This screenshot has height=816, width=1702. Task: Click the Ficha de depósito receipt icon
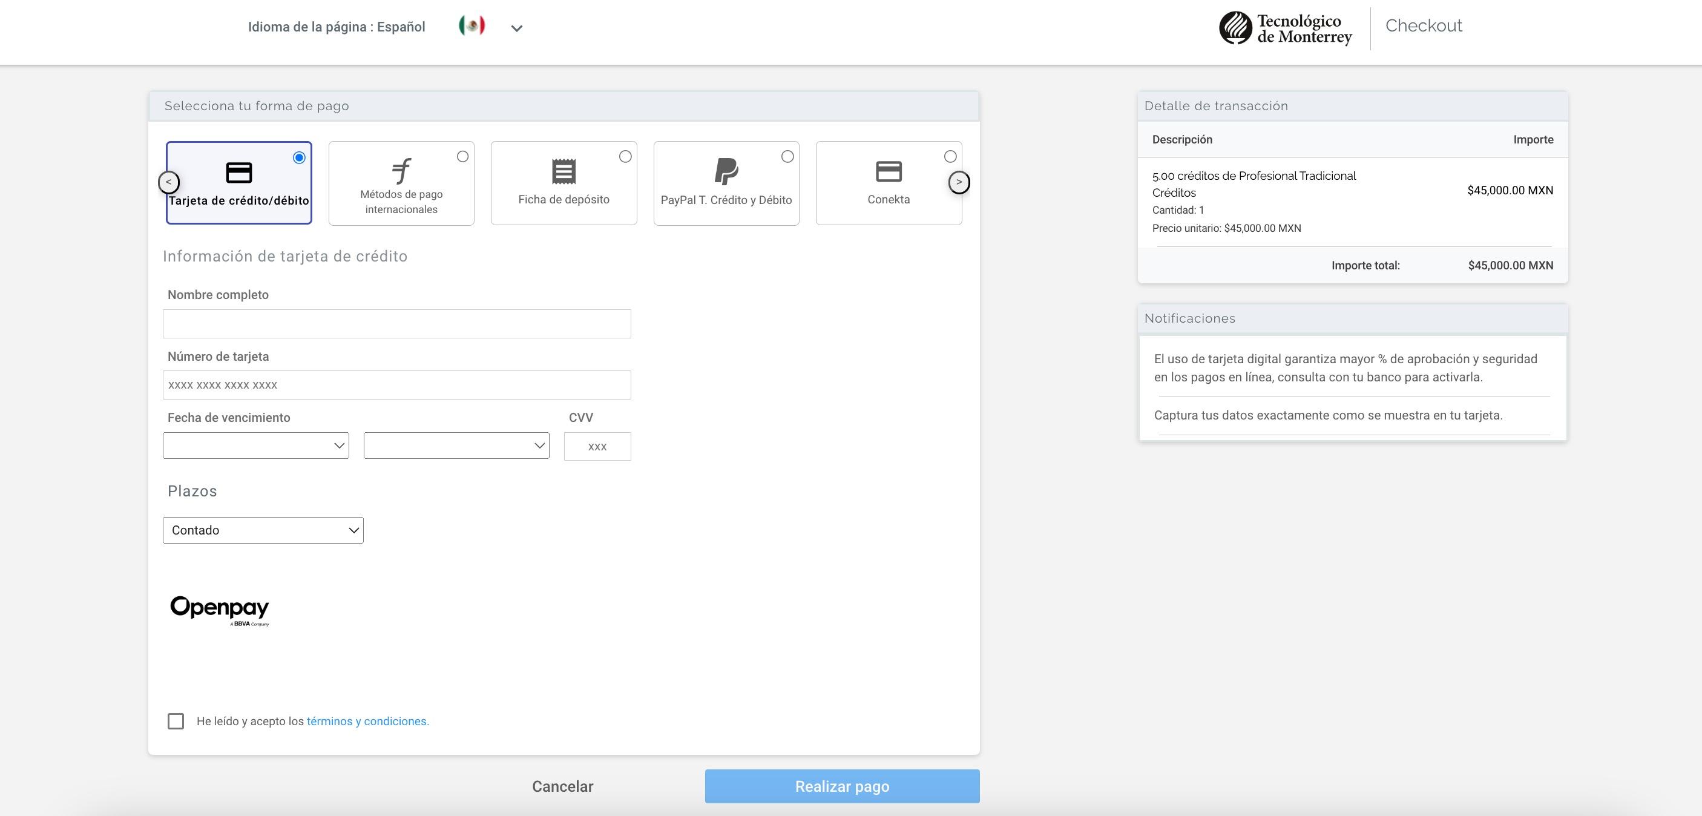(x=563, y=172)
